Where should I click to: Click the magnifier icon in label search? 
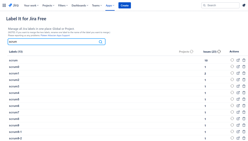[101, 42]
